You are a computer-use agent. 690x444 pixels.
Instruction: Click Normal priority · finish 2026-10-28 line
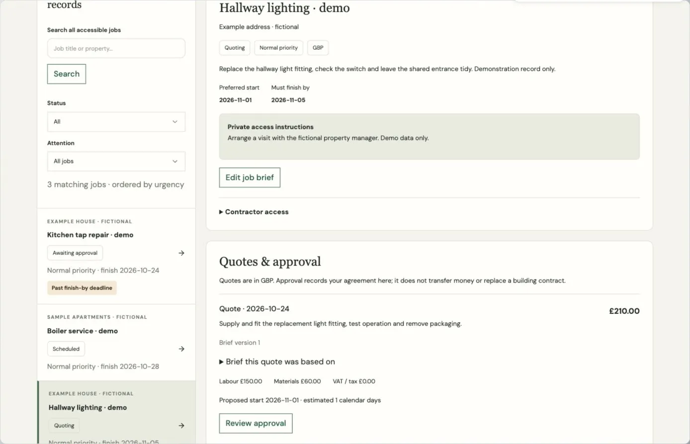(103, 367)
